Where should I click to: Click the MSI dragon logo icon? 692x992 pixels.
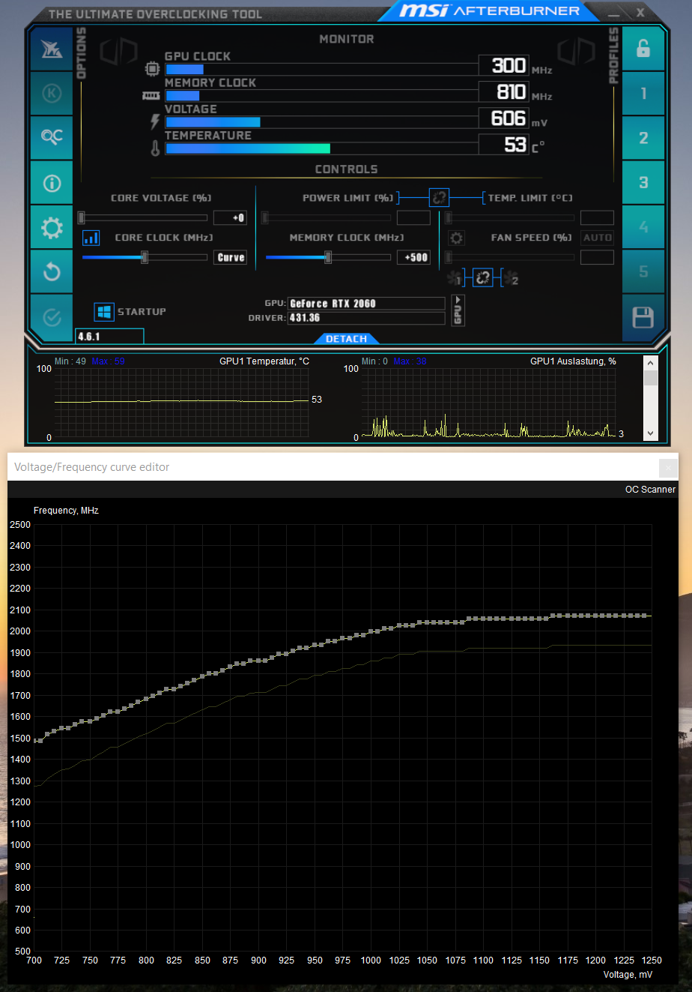point(52,49)
